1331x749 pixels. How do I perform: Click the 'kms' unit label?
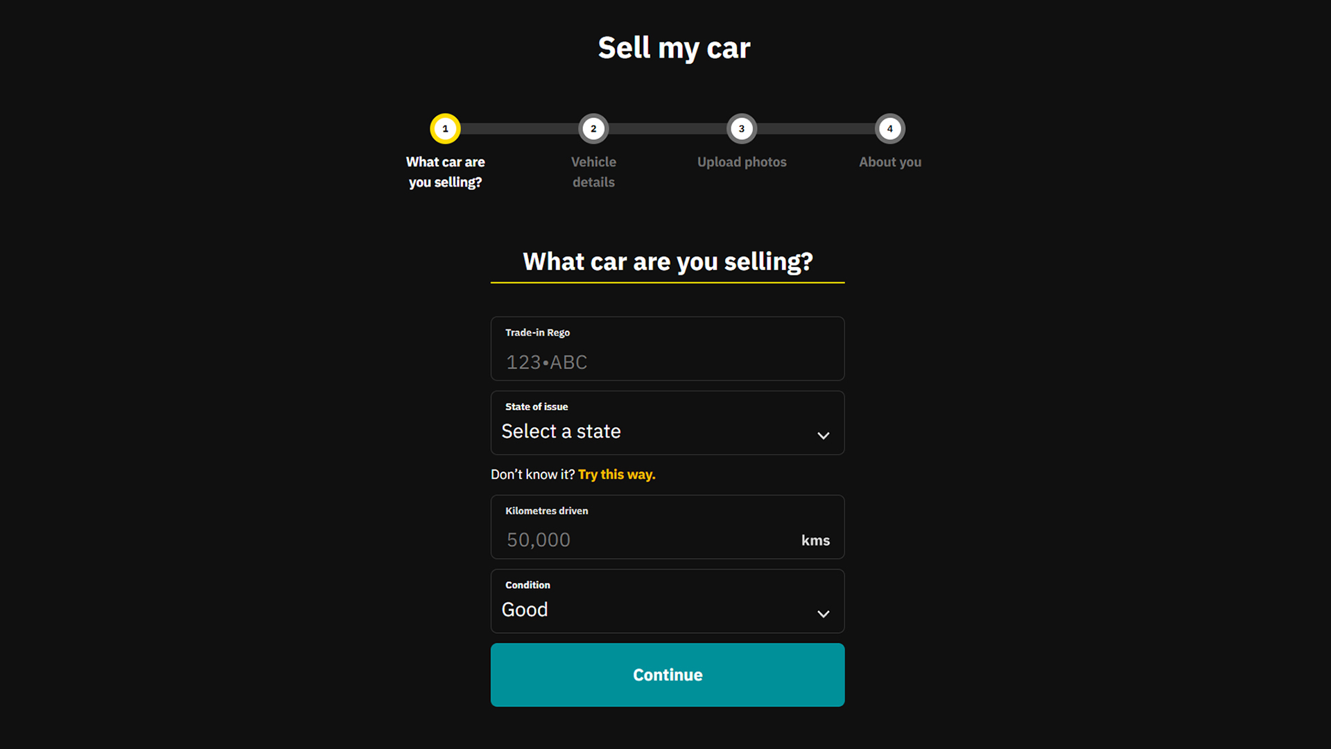click(816, 540)
